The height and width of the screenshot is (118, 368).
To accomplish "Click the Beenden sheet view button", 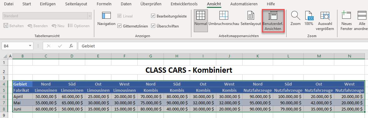I will 37,26.
